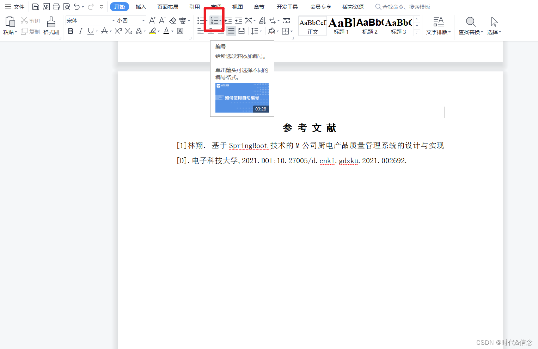Screen dimensions: 538x349
Task: Switch to the 插入 tab
Action: click(x=141, y=7)
